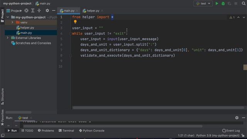Click the validate_and_execute call in code
This screenshot has height=139, width=247.
(x=128, y=56)
